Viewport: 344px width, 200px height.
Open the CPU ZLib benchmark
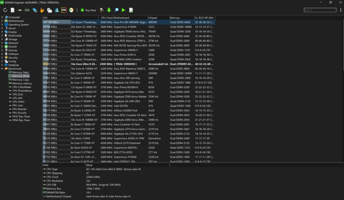[18, 94]
